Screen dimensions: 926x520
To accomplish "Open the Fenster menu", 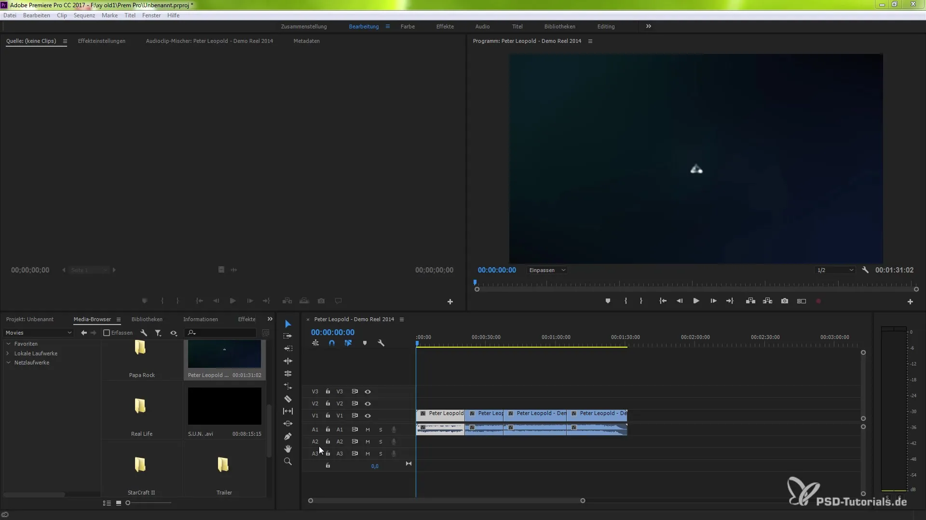I will coord(151,15).
